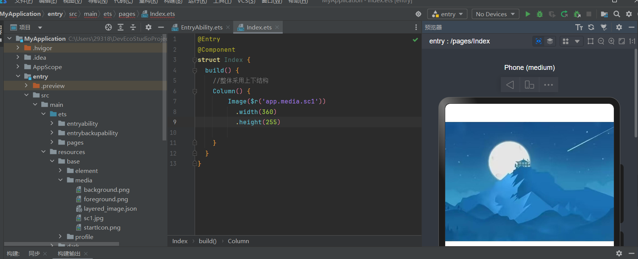Refresh the previewer panel
Image resolution: width=638 pixels, height=259 pixels.
591,27
